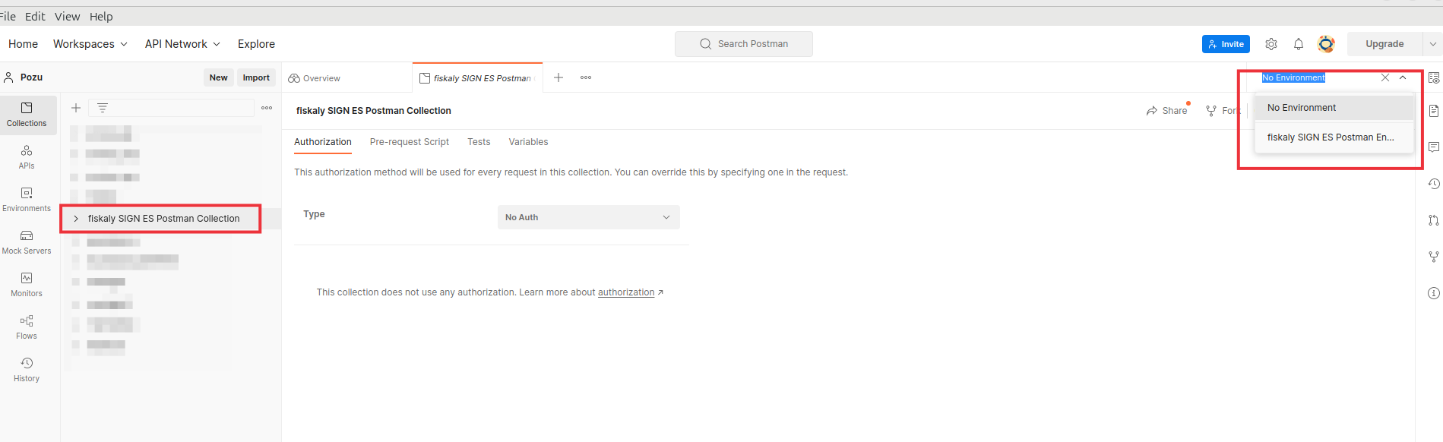The image size is (1443, 442).
Task: Click the Import button
Action: (x=256, y=77)
